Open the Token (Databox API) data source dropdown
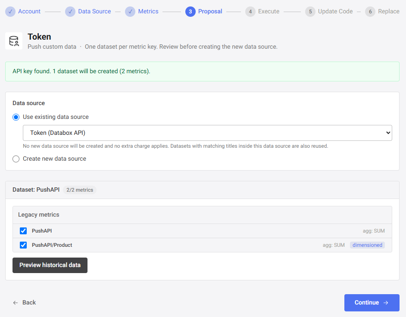This screenshot has height=317, width=406. point(207,133)
